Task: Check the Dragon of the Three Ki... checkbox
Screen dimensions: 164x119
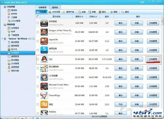Action: coord(38,32)
